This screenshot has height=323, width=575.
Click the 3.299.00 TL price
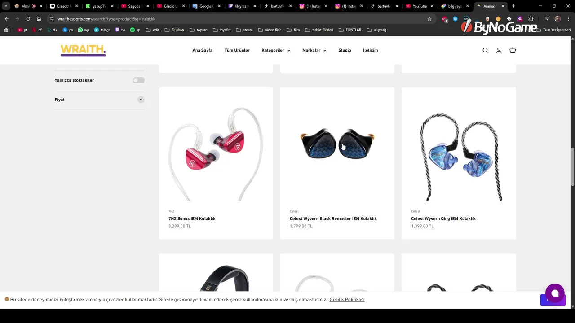tap(180, 227)
